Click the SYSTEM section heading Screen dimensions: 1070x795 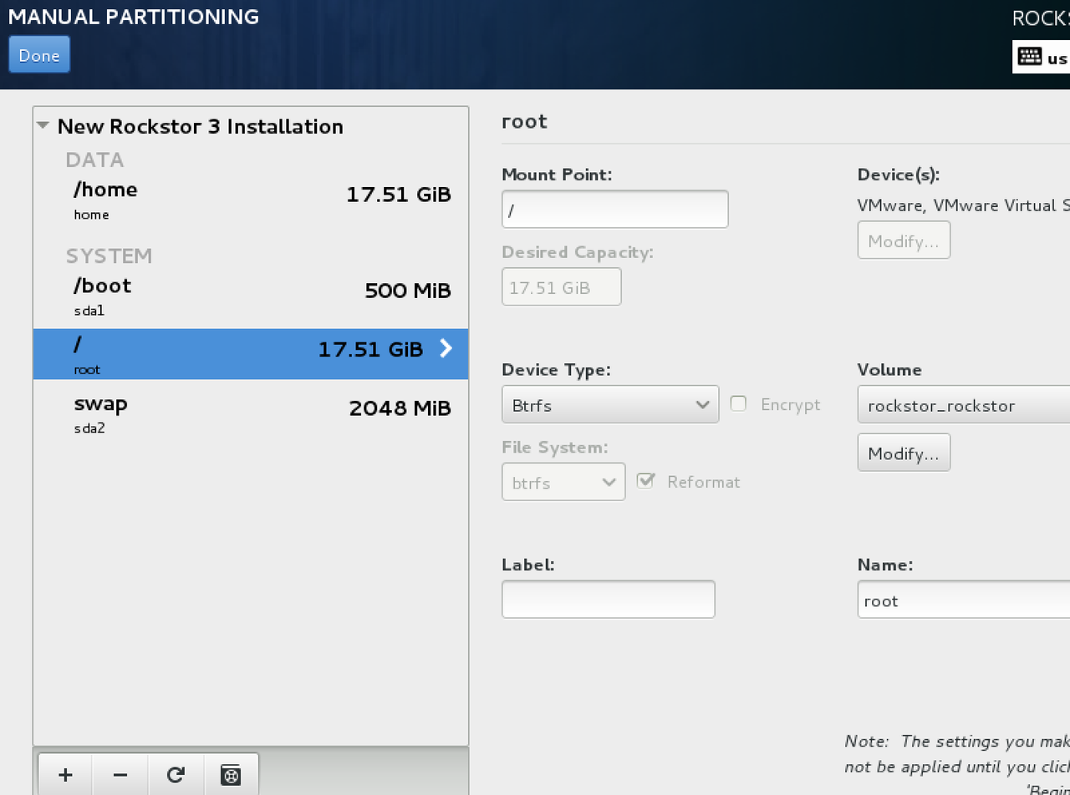[x=110, y=256]
